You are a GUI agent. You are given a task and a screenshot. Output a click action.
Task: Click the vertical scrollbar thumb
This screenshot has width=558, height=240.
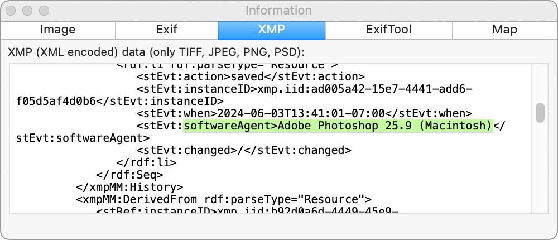(x=540, y=112)
